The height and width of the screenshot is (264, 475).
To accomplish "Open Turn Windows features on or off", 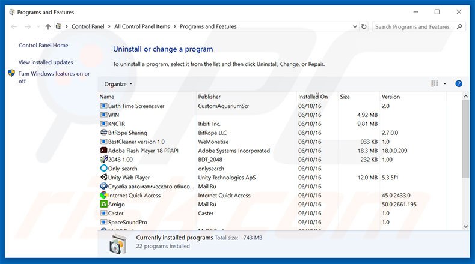I will tap(54, 77).
